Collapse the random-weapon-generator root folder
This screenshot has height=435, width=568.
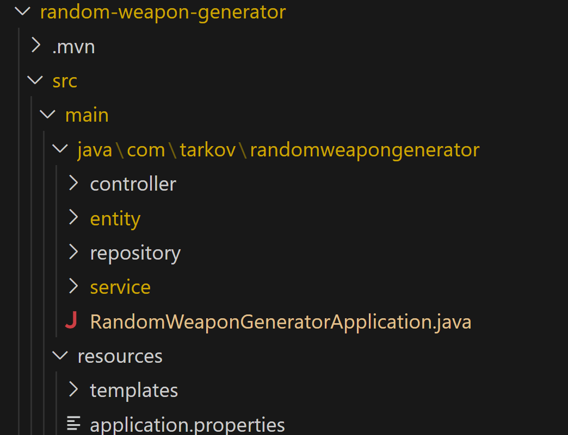[22, 11]
